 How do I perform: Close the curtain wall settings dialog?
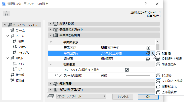tap(157, 4)
